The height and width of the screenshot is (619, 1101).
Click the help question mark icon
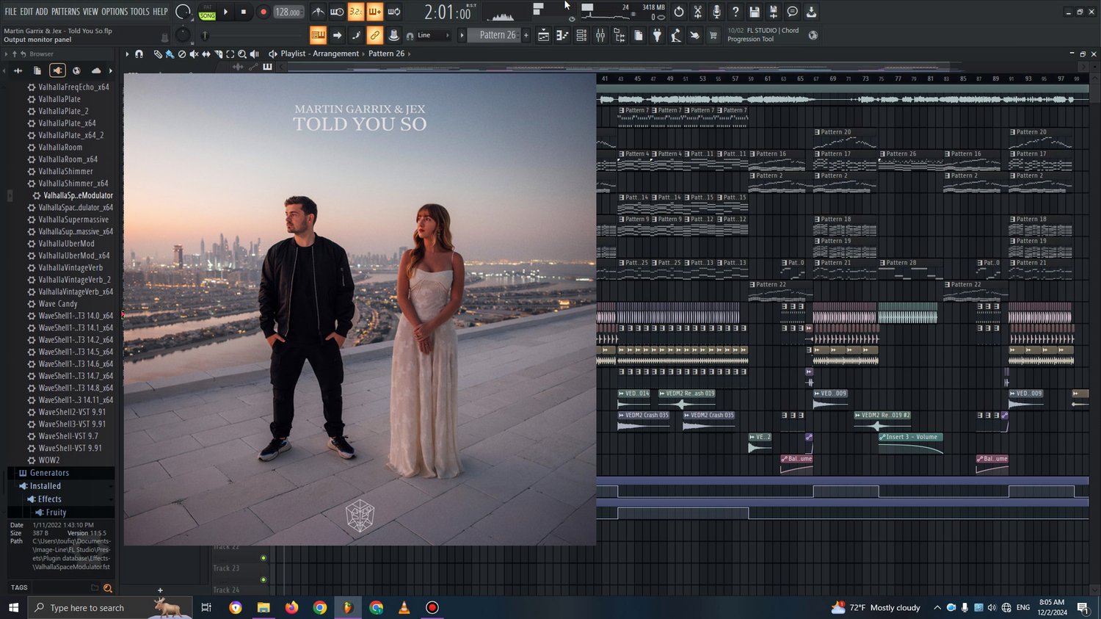tap(735, 12)
